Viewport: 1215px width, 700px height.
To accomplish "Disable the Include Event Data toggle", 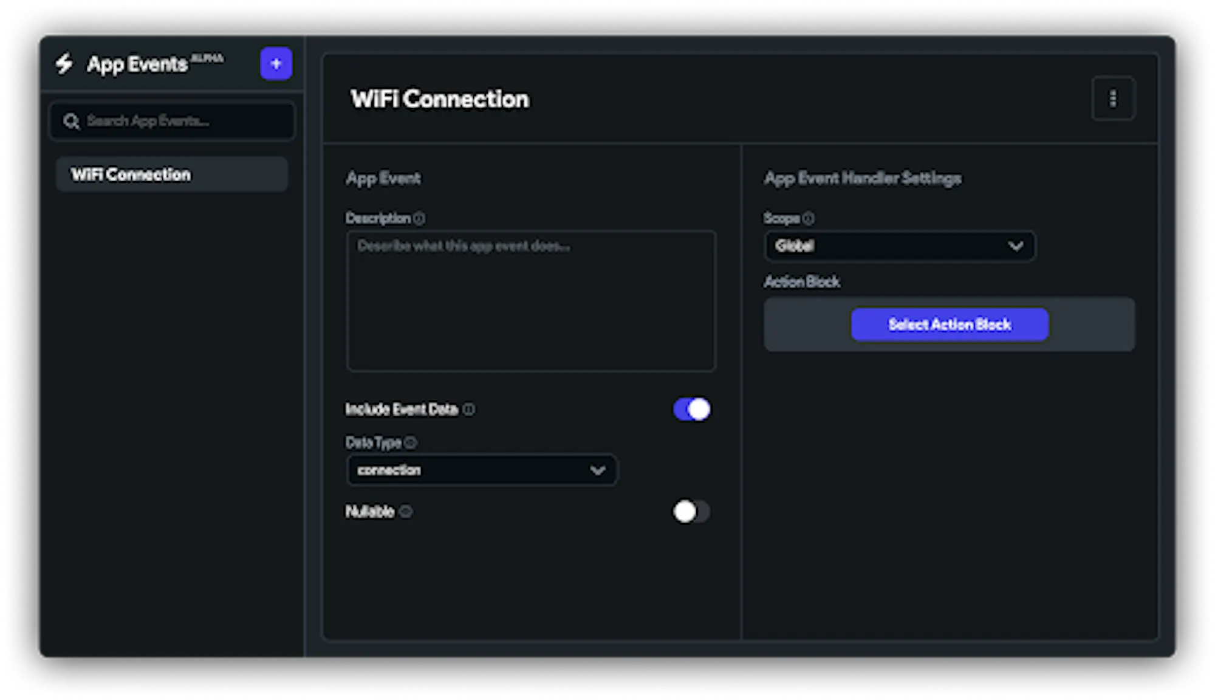I will point(691,410).
